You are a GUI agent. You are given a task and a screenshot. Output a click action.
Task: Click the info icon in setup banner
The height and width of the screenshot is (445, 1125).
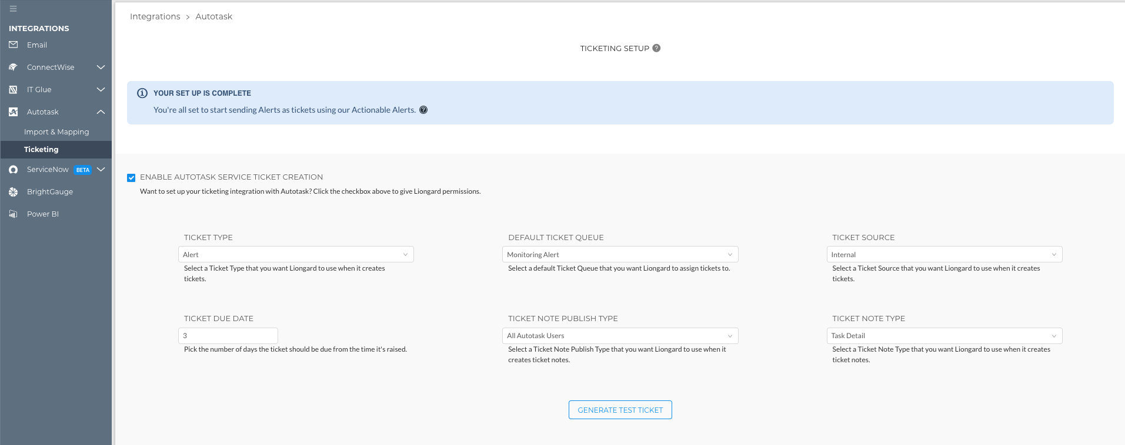(142, 93)
